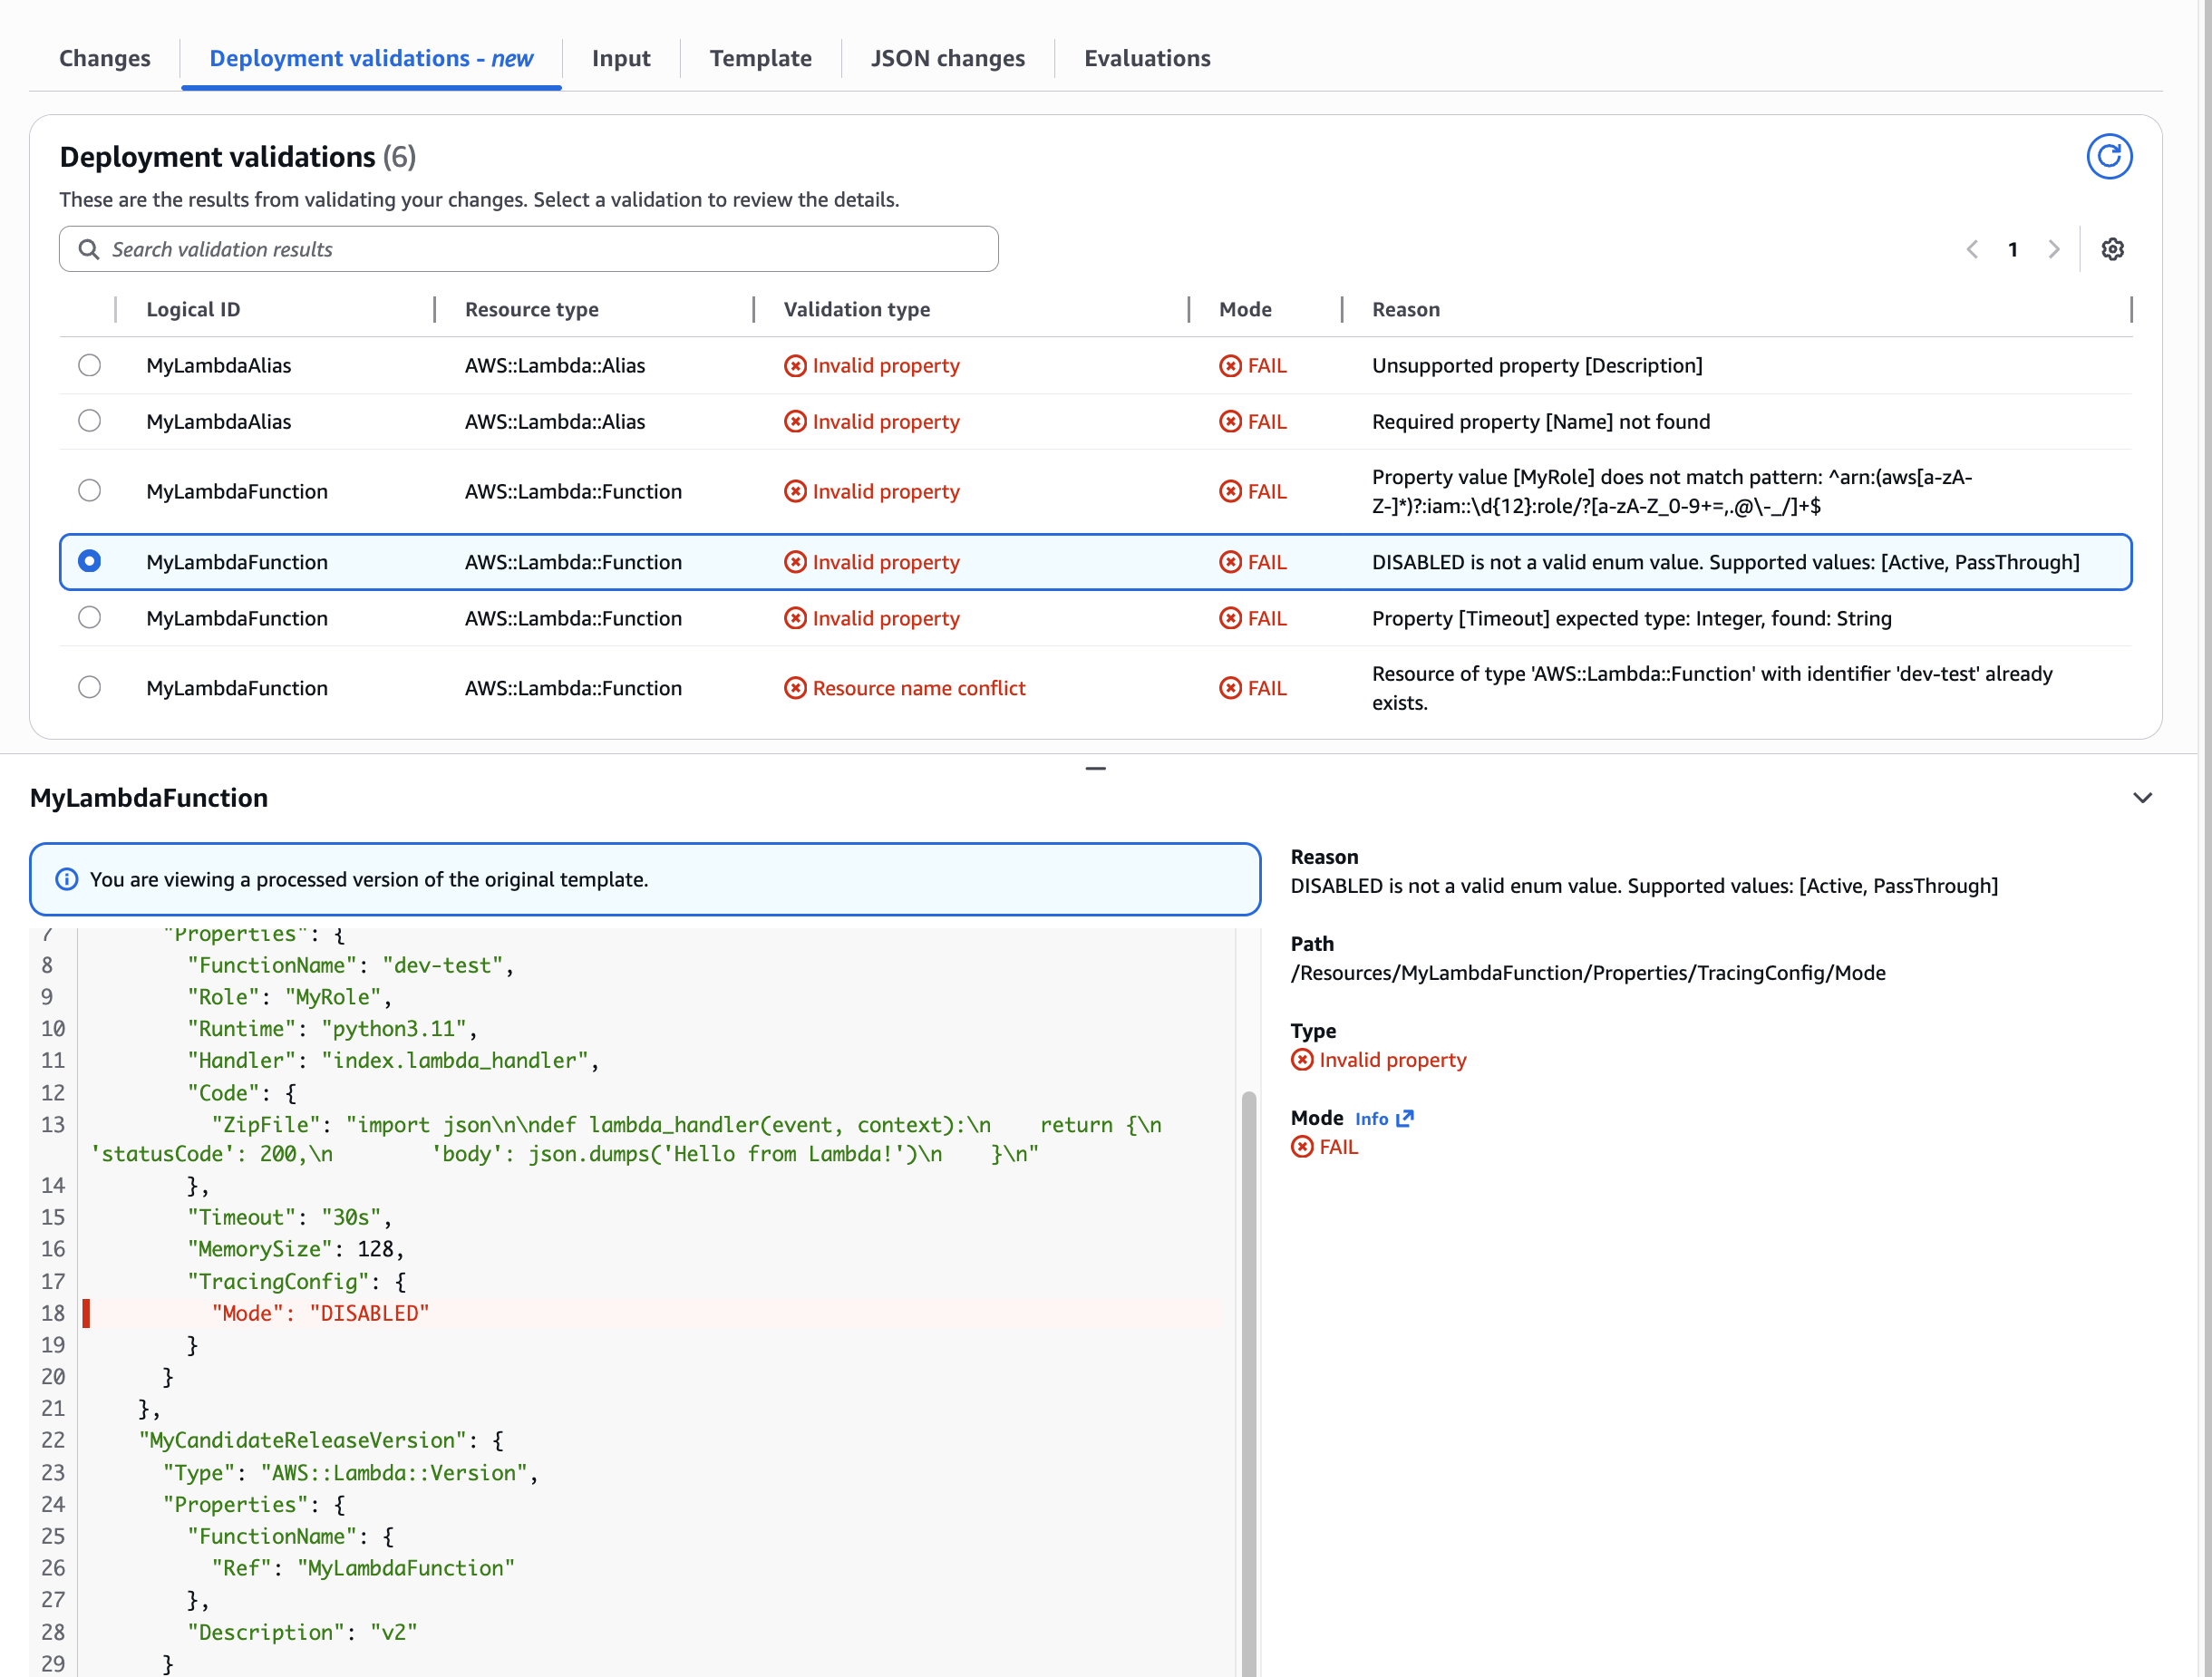Select the Timeout type mismatch validation row
The width and height of the screenshot is (2212, 1677).
[89, 618]
